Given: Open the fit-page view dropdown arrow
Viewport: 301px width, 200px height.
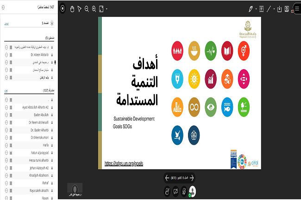Looking at the screenshot, I should point(107,9).
